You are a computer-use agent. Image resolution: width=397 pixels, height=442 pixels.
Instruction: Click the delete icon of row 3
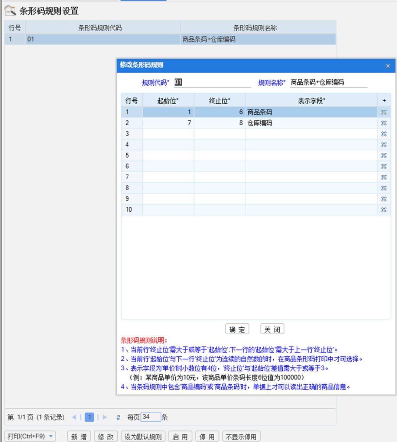point(384,134)
